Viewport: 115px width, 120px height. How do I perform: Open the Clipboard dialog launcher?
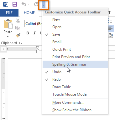(x=20, y=43)
